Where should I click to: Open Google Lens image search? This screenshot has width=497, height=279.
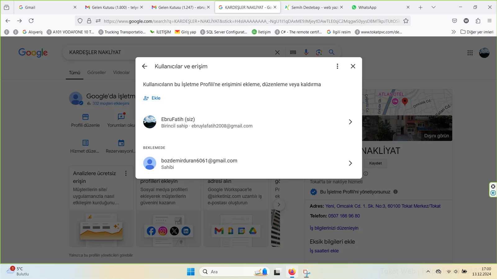[319, 52]
